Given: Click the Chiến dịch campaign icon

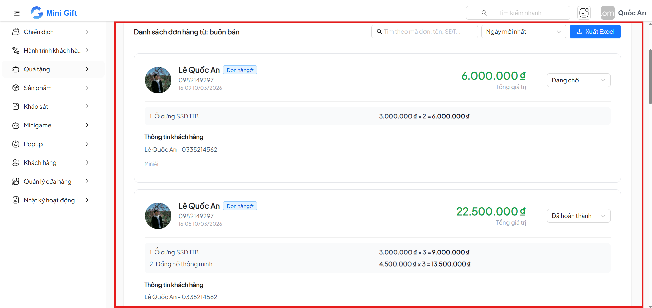Looking at the screenshot, I should (x=16, y=32).
